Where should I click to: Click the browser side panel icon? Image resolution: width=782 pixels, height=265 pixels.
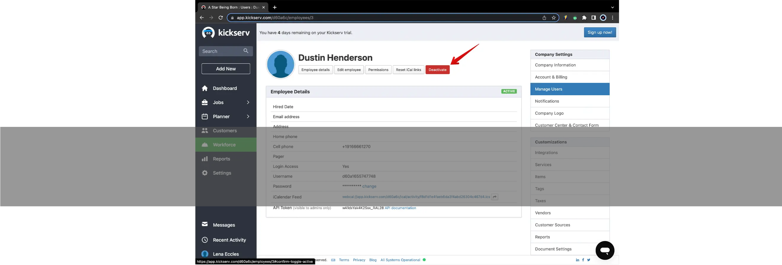coord(594,17)
